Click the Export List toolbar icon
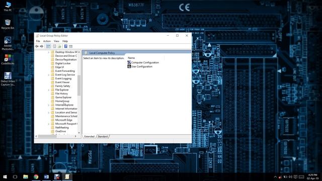The width and height of the screenshot is (322, 181). 59,46
